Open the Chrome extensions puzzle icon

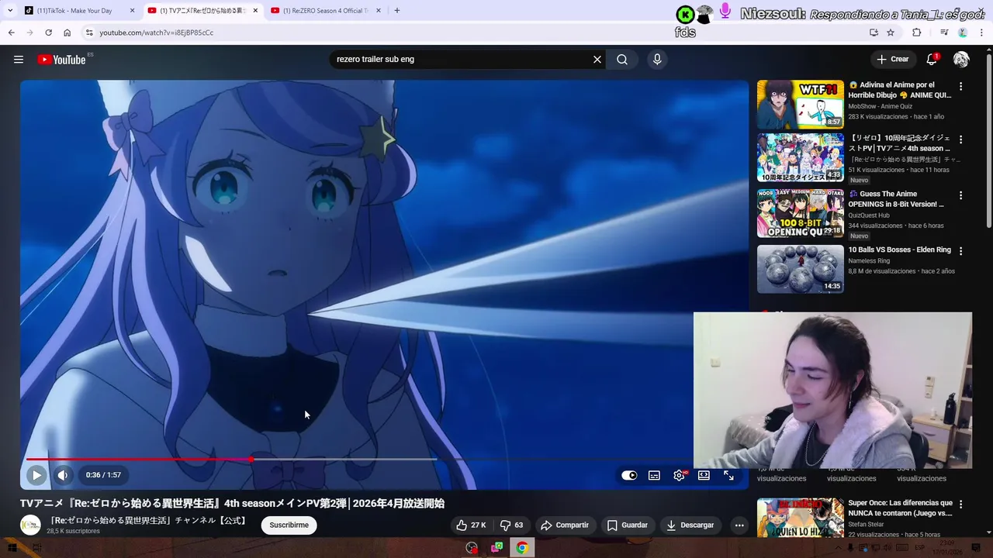[916, 33]
